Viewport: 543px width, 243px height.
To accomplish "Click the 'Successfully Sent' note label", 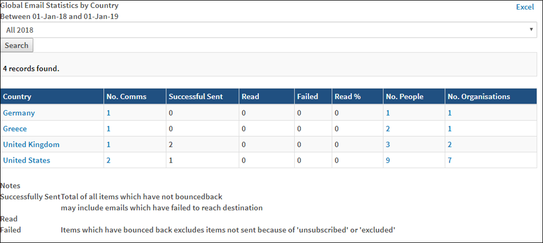I will click(31, 197).
